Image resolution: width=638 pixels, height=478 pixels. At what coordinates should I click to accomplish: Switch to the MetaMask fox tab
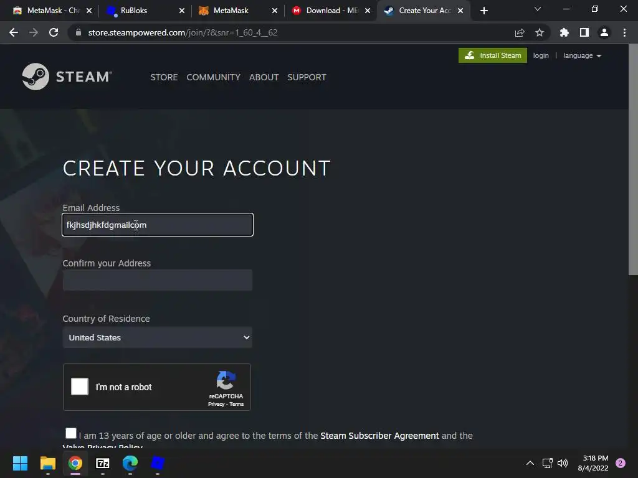click(238, 11)
